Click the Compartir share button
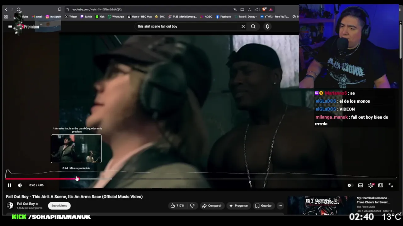403x226 pixels. click(212, 206)
